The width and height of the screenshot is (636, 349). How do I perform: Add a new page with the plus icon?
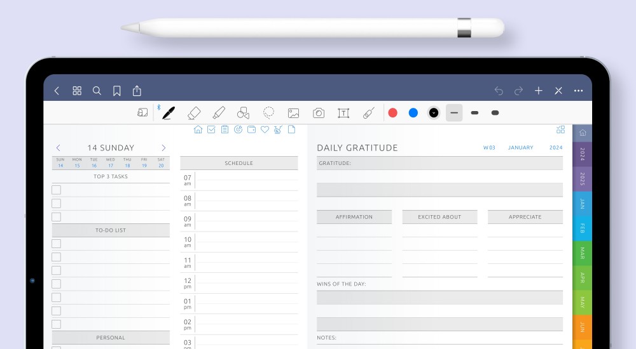539,91
